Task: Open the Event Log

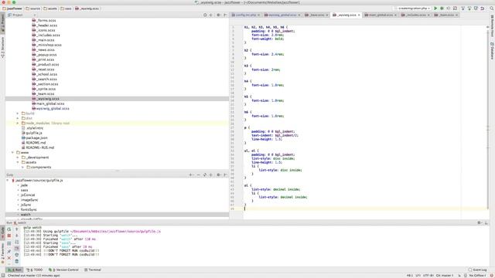Action: click(477, 270)
